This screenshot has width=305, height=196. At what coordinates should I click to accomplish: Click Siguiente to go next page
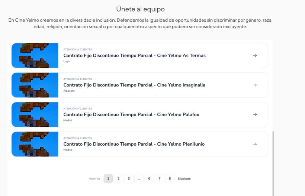coord(184,178)
